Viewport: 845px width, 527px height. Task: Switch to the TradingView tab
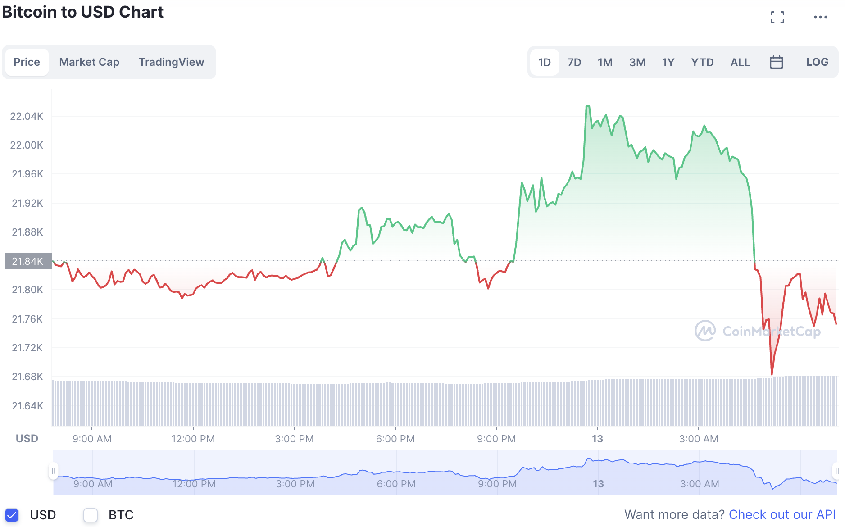click(x=171, y=62)
